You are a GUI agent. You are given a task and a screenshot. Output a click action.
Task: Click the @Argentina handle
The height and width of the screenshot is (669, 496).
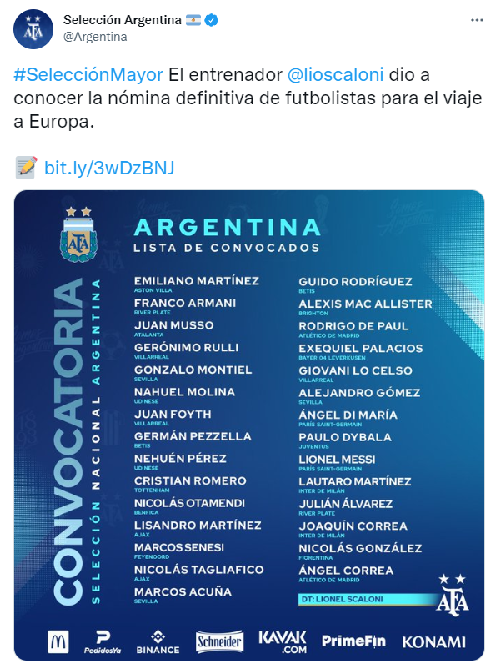click(95, 37)
